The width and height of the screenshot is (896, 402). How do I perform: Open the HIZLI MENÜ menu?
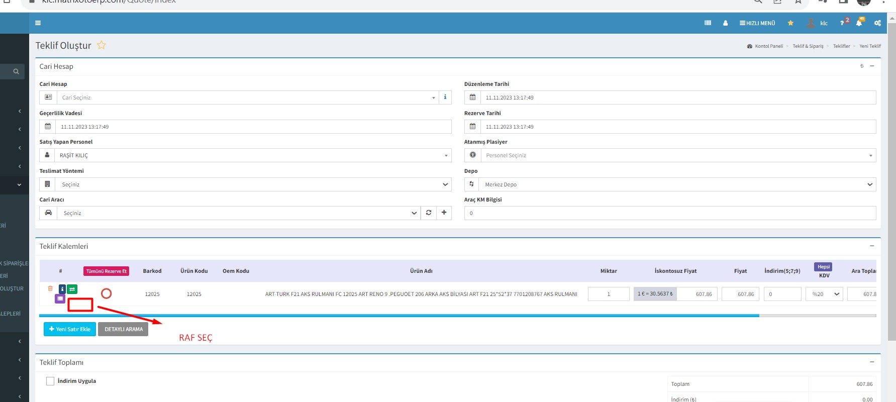(x=757, y=23)
